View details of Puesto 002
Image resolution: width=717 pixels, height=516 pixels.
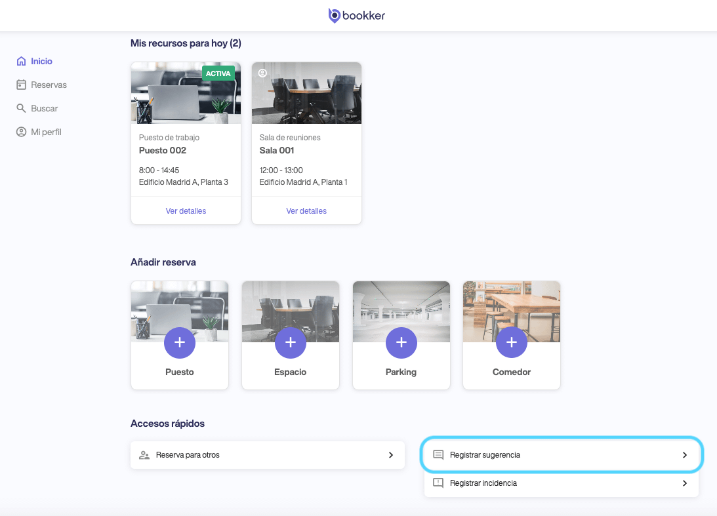click(186, 211)
